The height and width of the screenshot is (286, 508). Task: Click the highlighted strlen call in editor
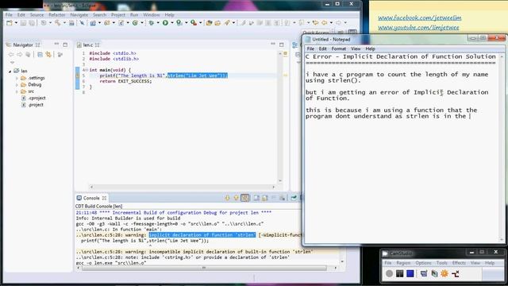tap(198, 75)
